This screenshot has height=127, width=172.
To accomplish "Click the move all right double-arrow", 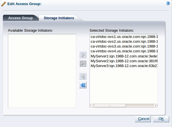I will tap(83, 64).
